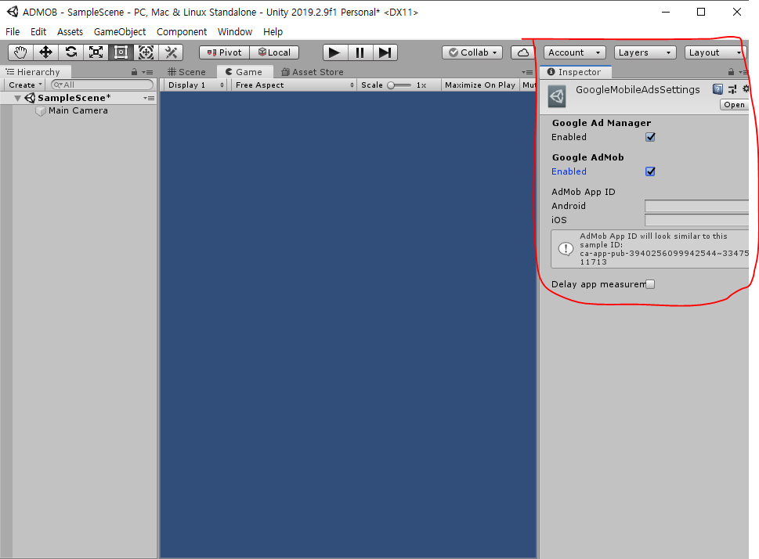The height and width of the screenshot is (559, 759).
Task: Click the iOS App ID field
Action: [x=696, y=220]
